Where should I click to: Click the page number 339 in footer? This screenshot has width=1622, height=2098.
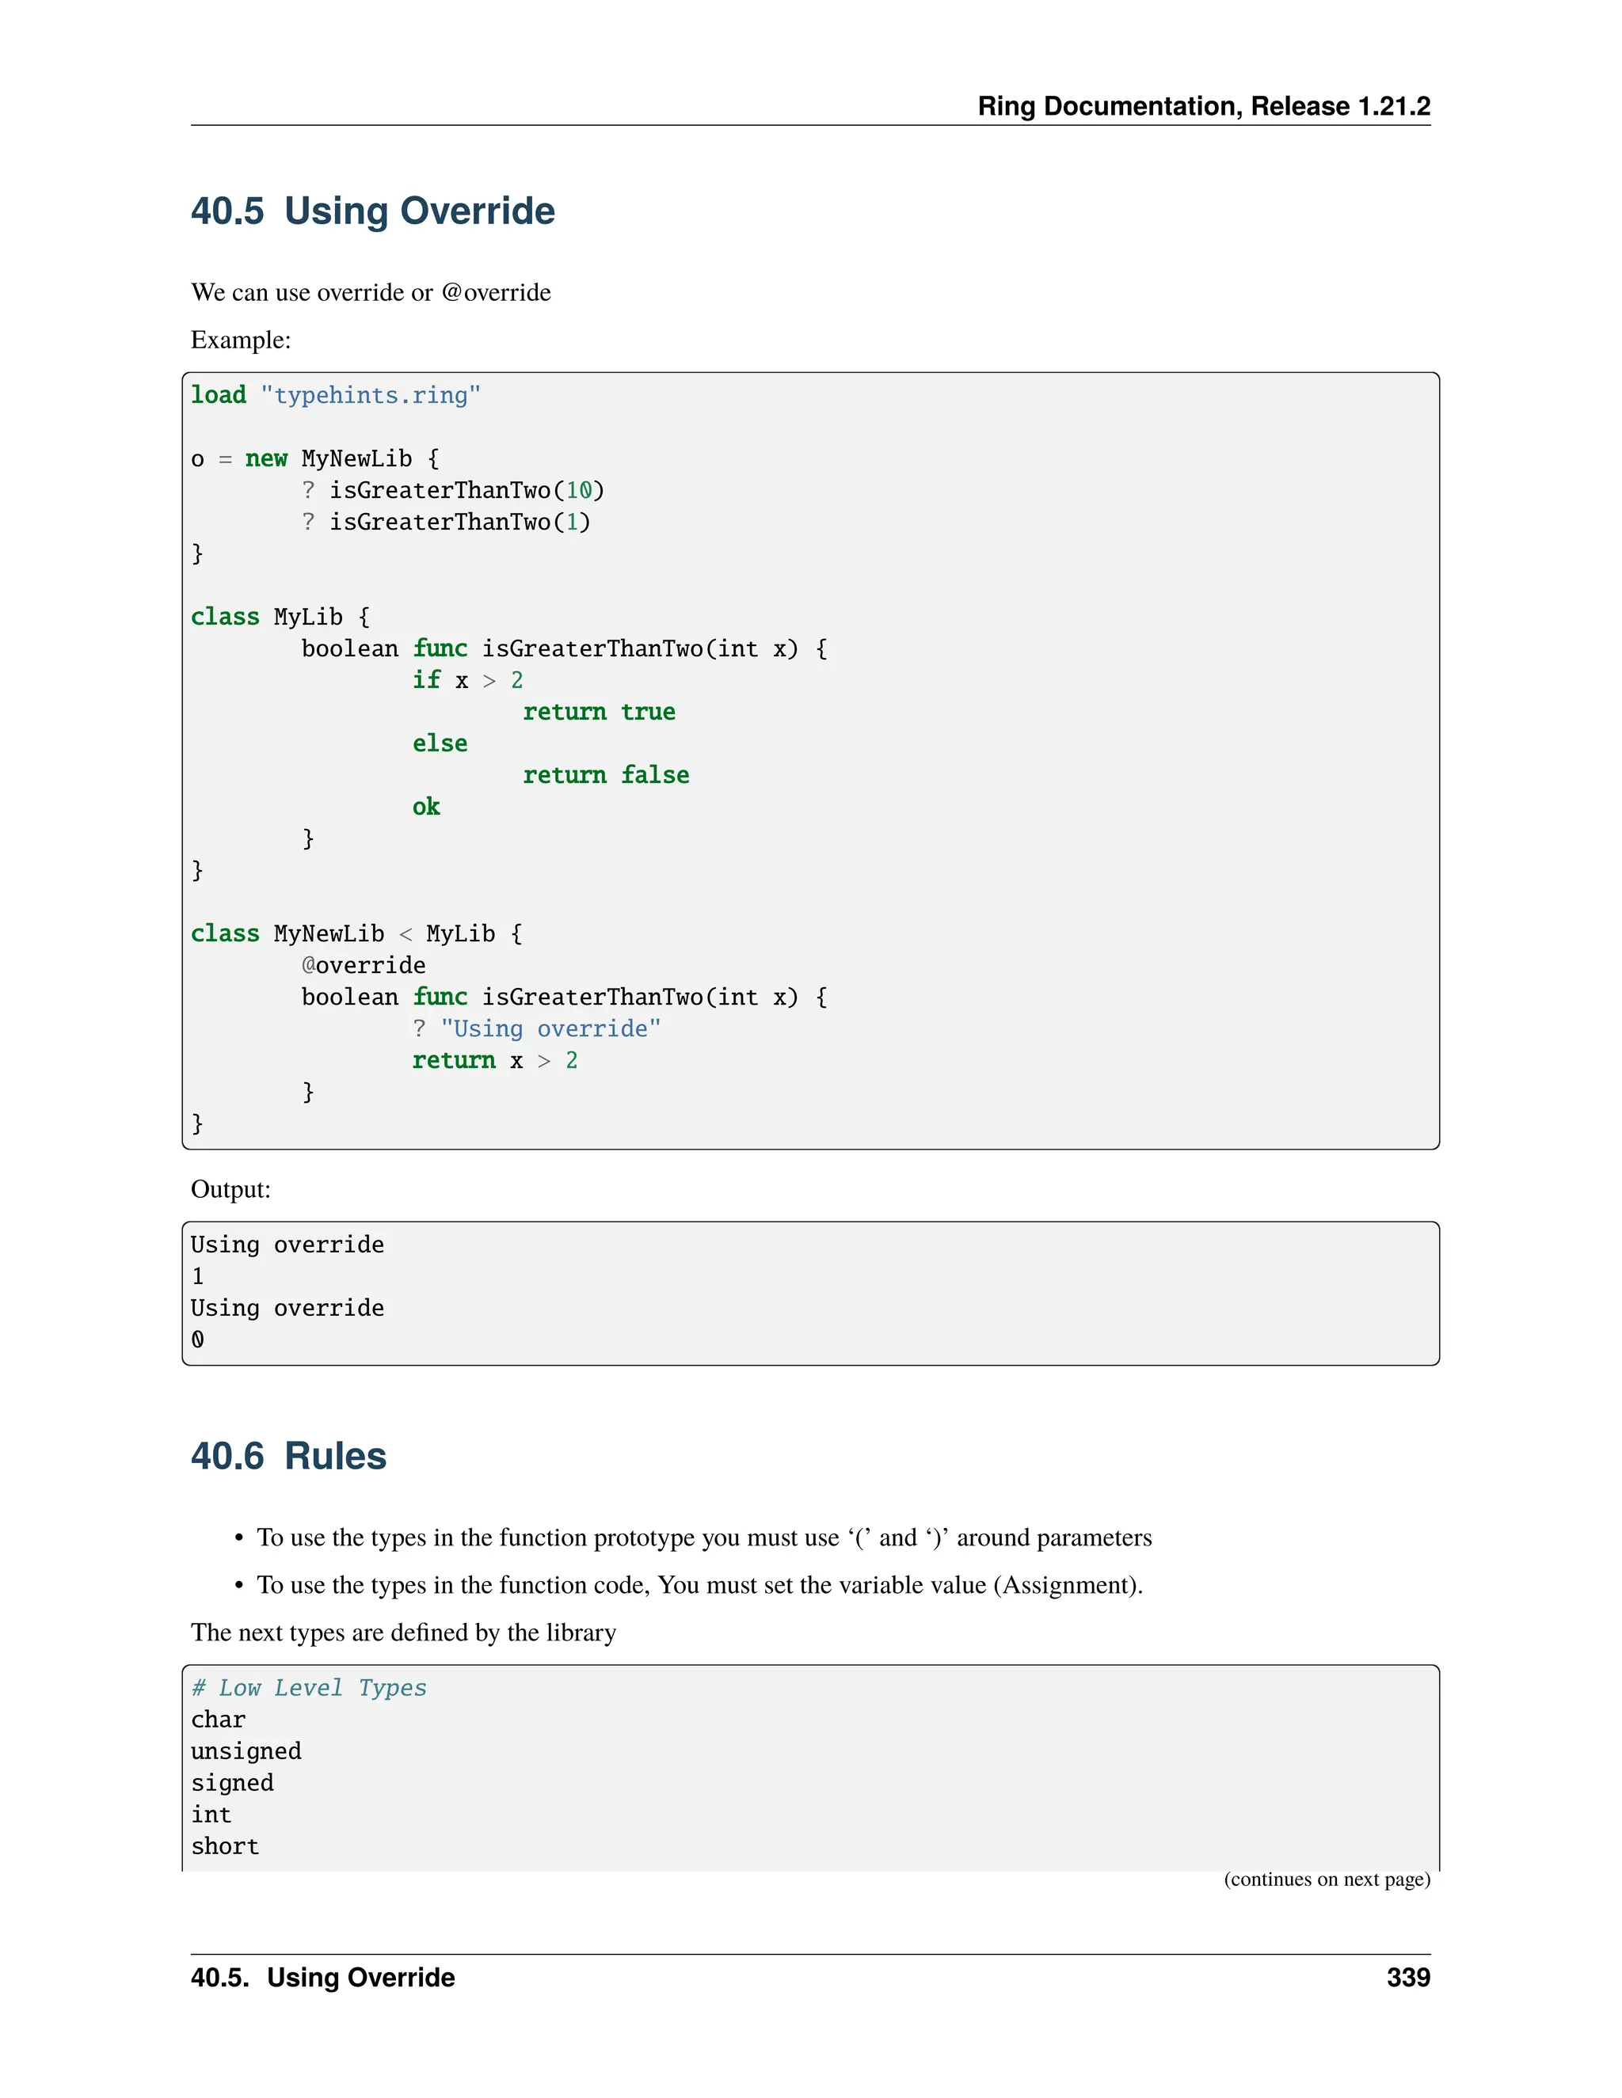[x=1407, y=1977]
